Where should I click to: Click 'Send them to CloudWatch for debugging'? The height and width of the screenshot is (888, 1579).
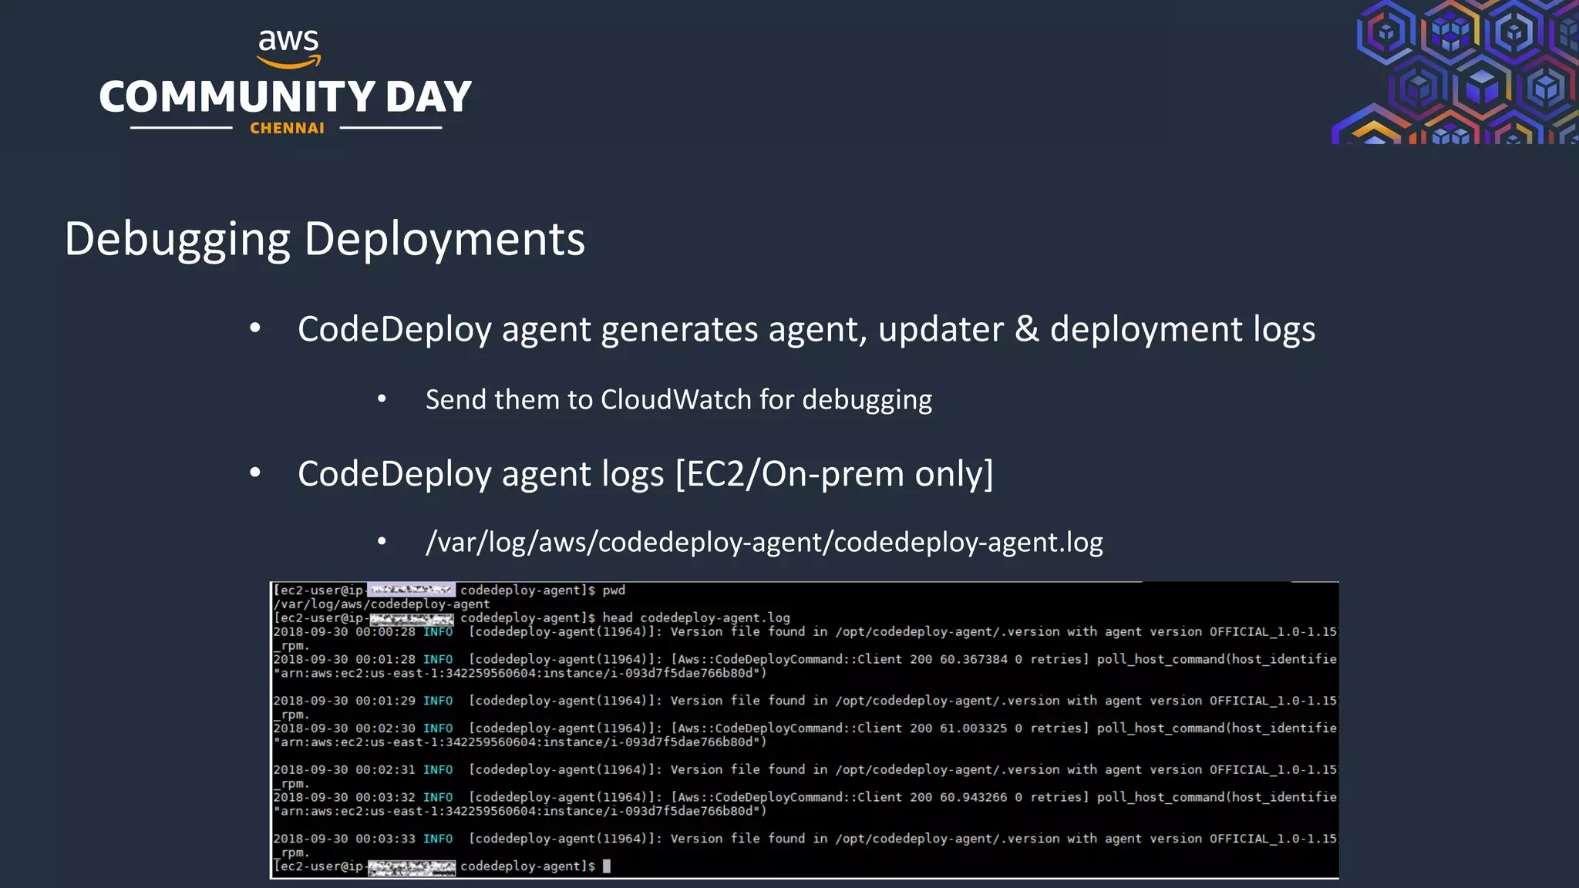point(678,400)
